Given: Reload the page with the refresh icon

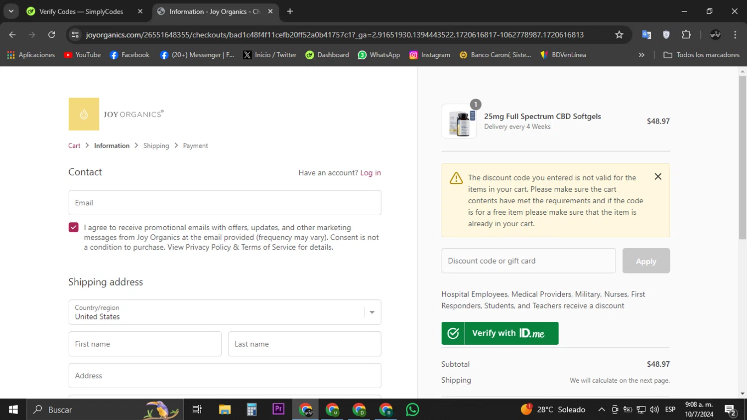Looking at the screenshot, I should [52, 35].
